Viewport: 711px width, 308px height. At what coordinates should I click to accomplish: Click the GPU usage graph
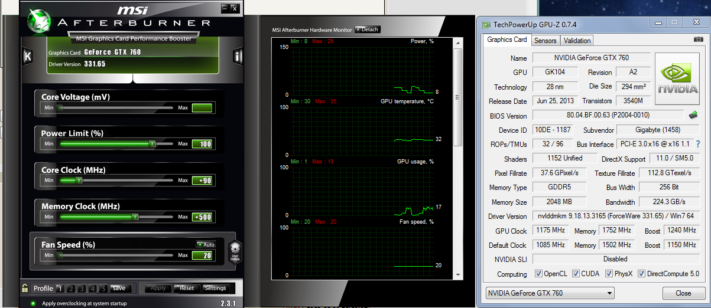click(362, 192)
